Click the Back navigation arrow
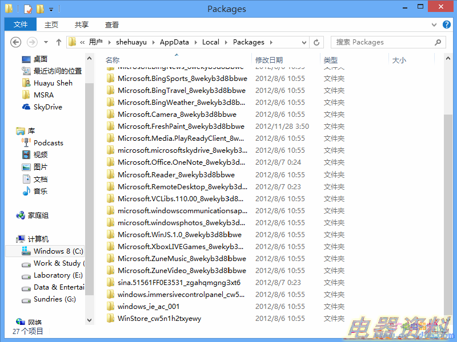 tap(16, 42)
